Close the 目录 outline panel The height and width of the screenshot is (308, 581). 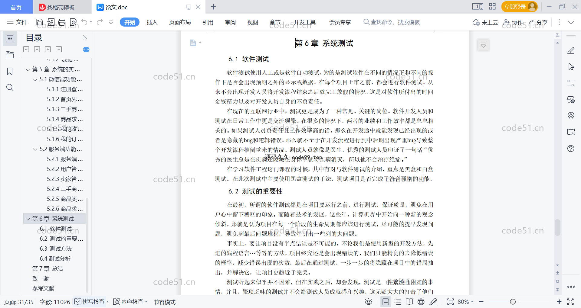click(x=85, y=37)
